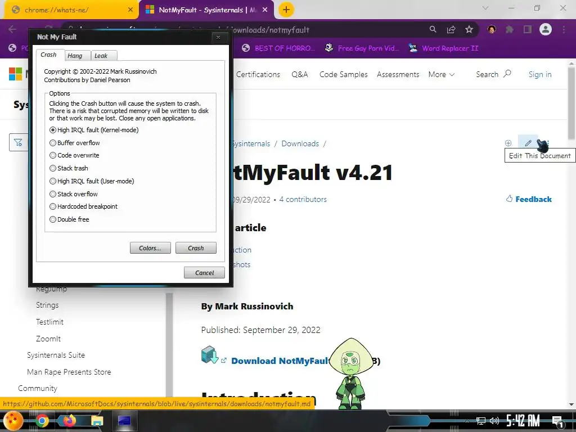Open the Crash tab in Not My Fault

coord(49,55)
